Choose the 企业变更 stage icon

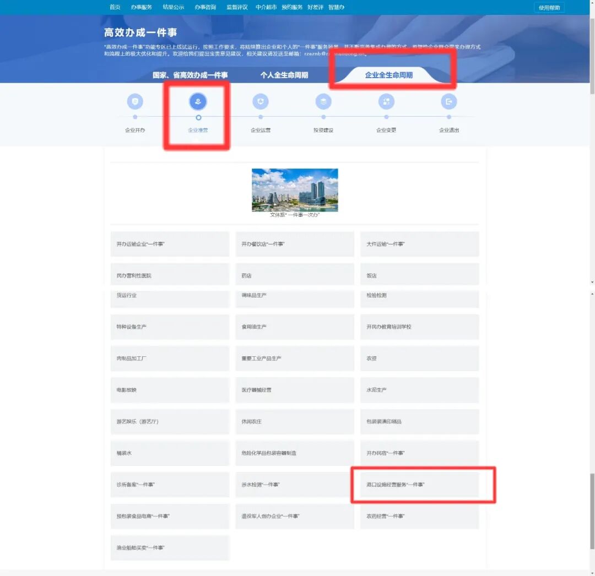386,102
